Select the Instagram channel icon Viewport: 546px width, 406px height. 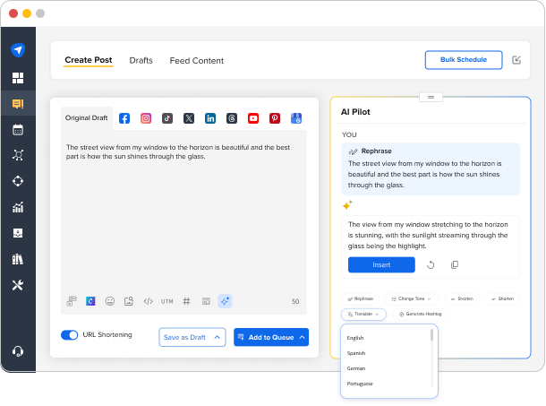pyautogui.click(x=146, y=117)
